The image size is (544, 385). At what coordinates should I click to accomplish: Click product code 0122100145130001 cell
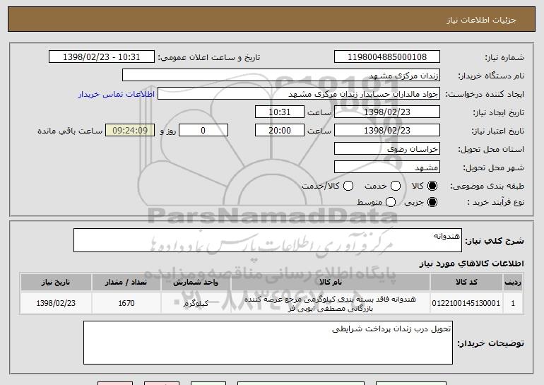[x=466, y=303]
